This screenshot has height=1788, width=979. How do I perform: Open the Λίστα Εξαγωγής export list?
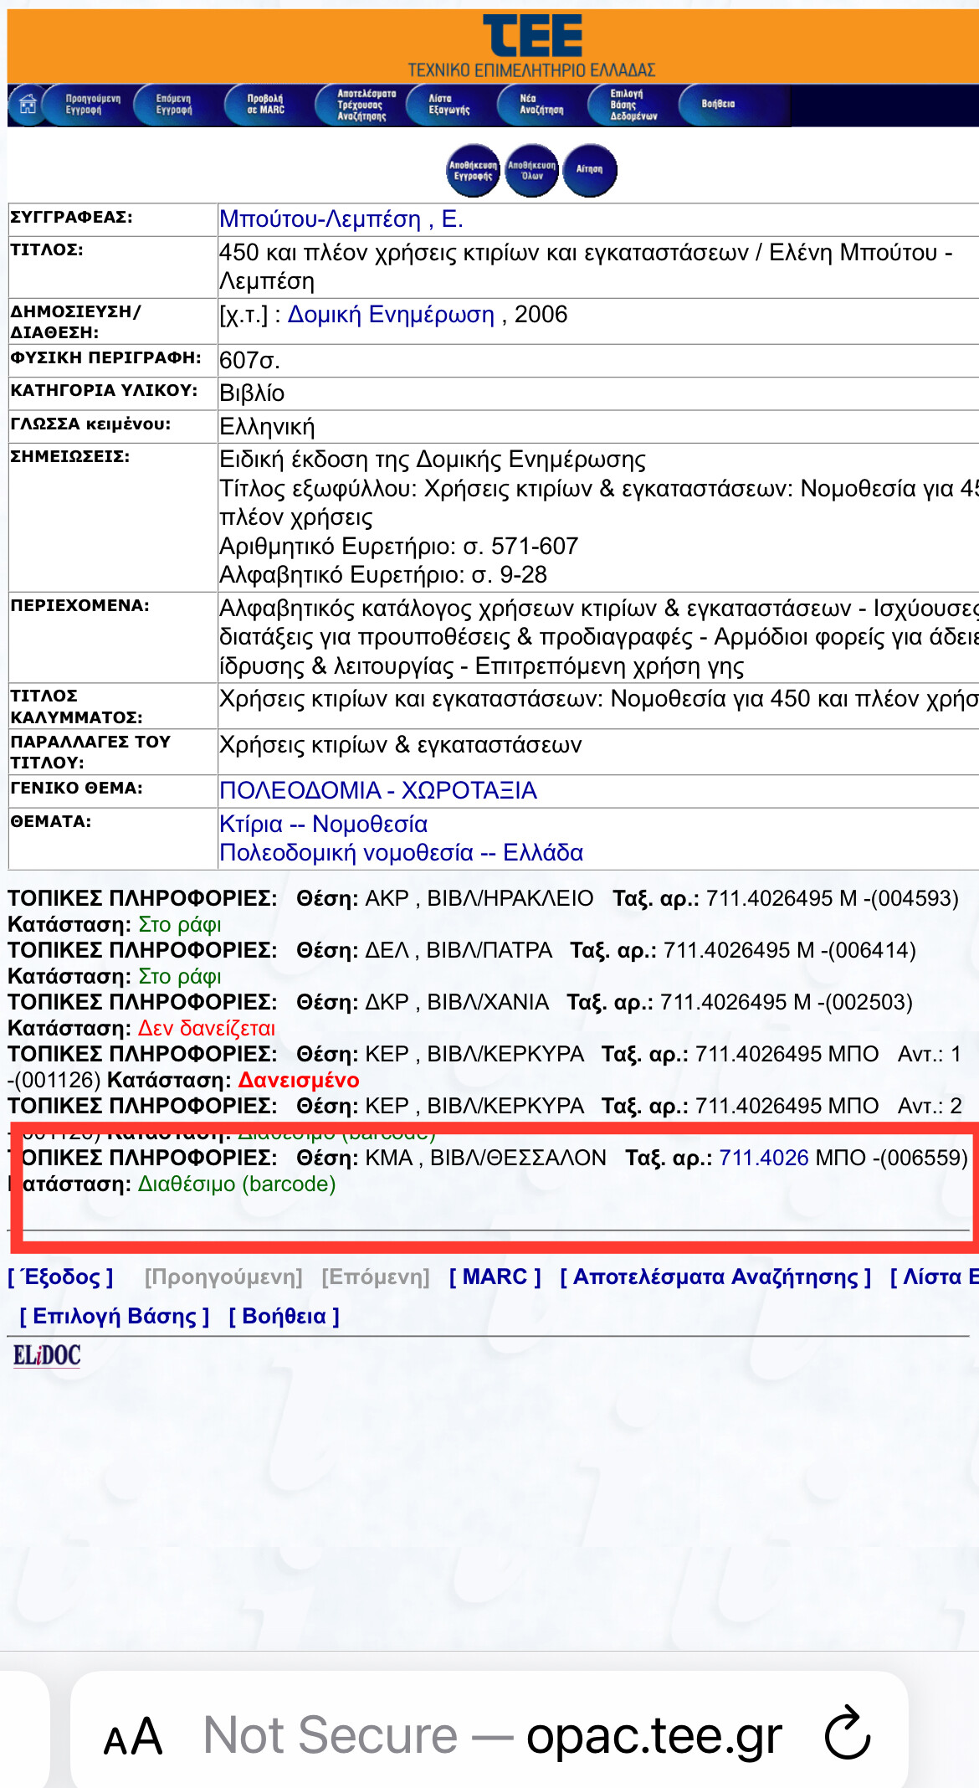tap(448, 105)
